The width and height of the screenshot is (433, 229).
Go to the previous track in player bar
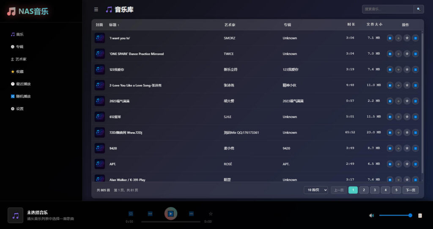click(x=150, y=214)
